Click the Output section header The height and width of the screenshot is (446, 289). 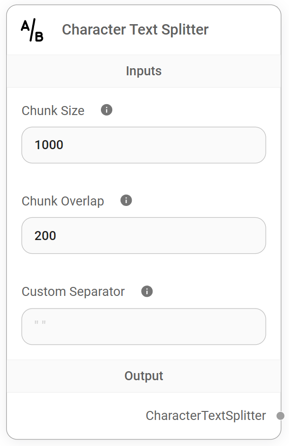point(144,375)
